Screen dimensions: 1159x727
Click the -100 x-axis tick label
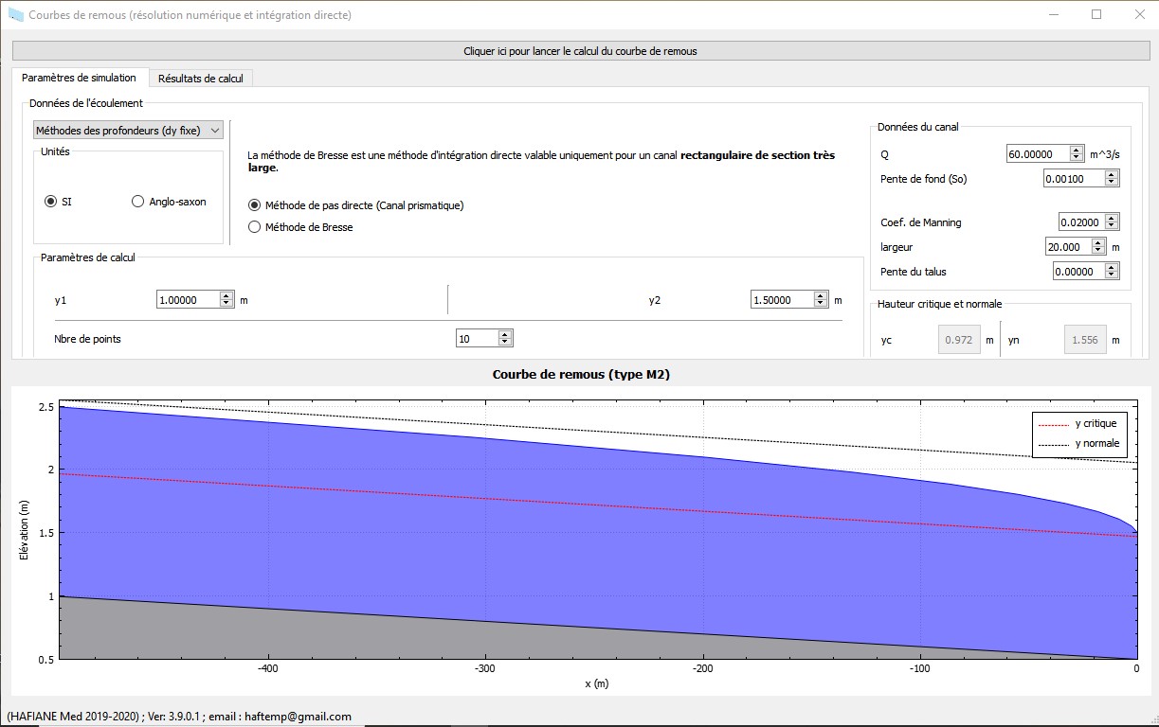click(919, 668)
